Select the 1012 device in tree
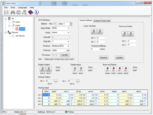Screen dimensions: 153x115 [22, 29]
